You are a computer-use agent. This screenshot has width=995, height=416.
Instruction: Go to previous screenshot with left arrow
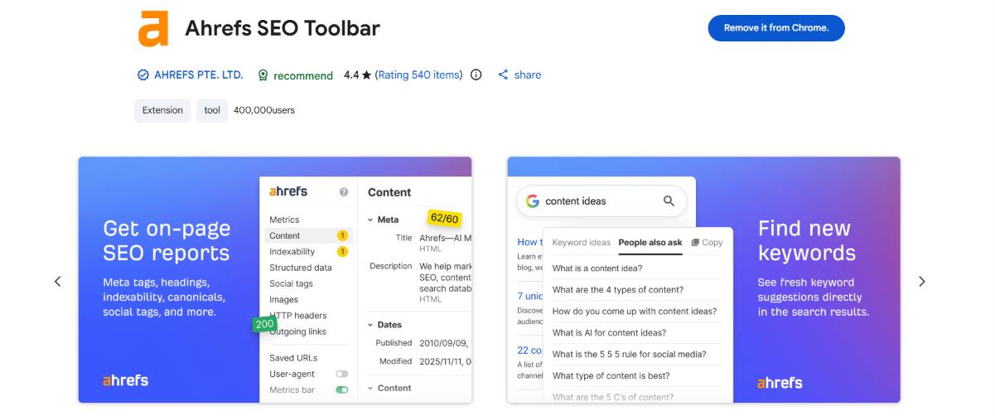[x=57, y=282]
